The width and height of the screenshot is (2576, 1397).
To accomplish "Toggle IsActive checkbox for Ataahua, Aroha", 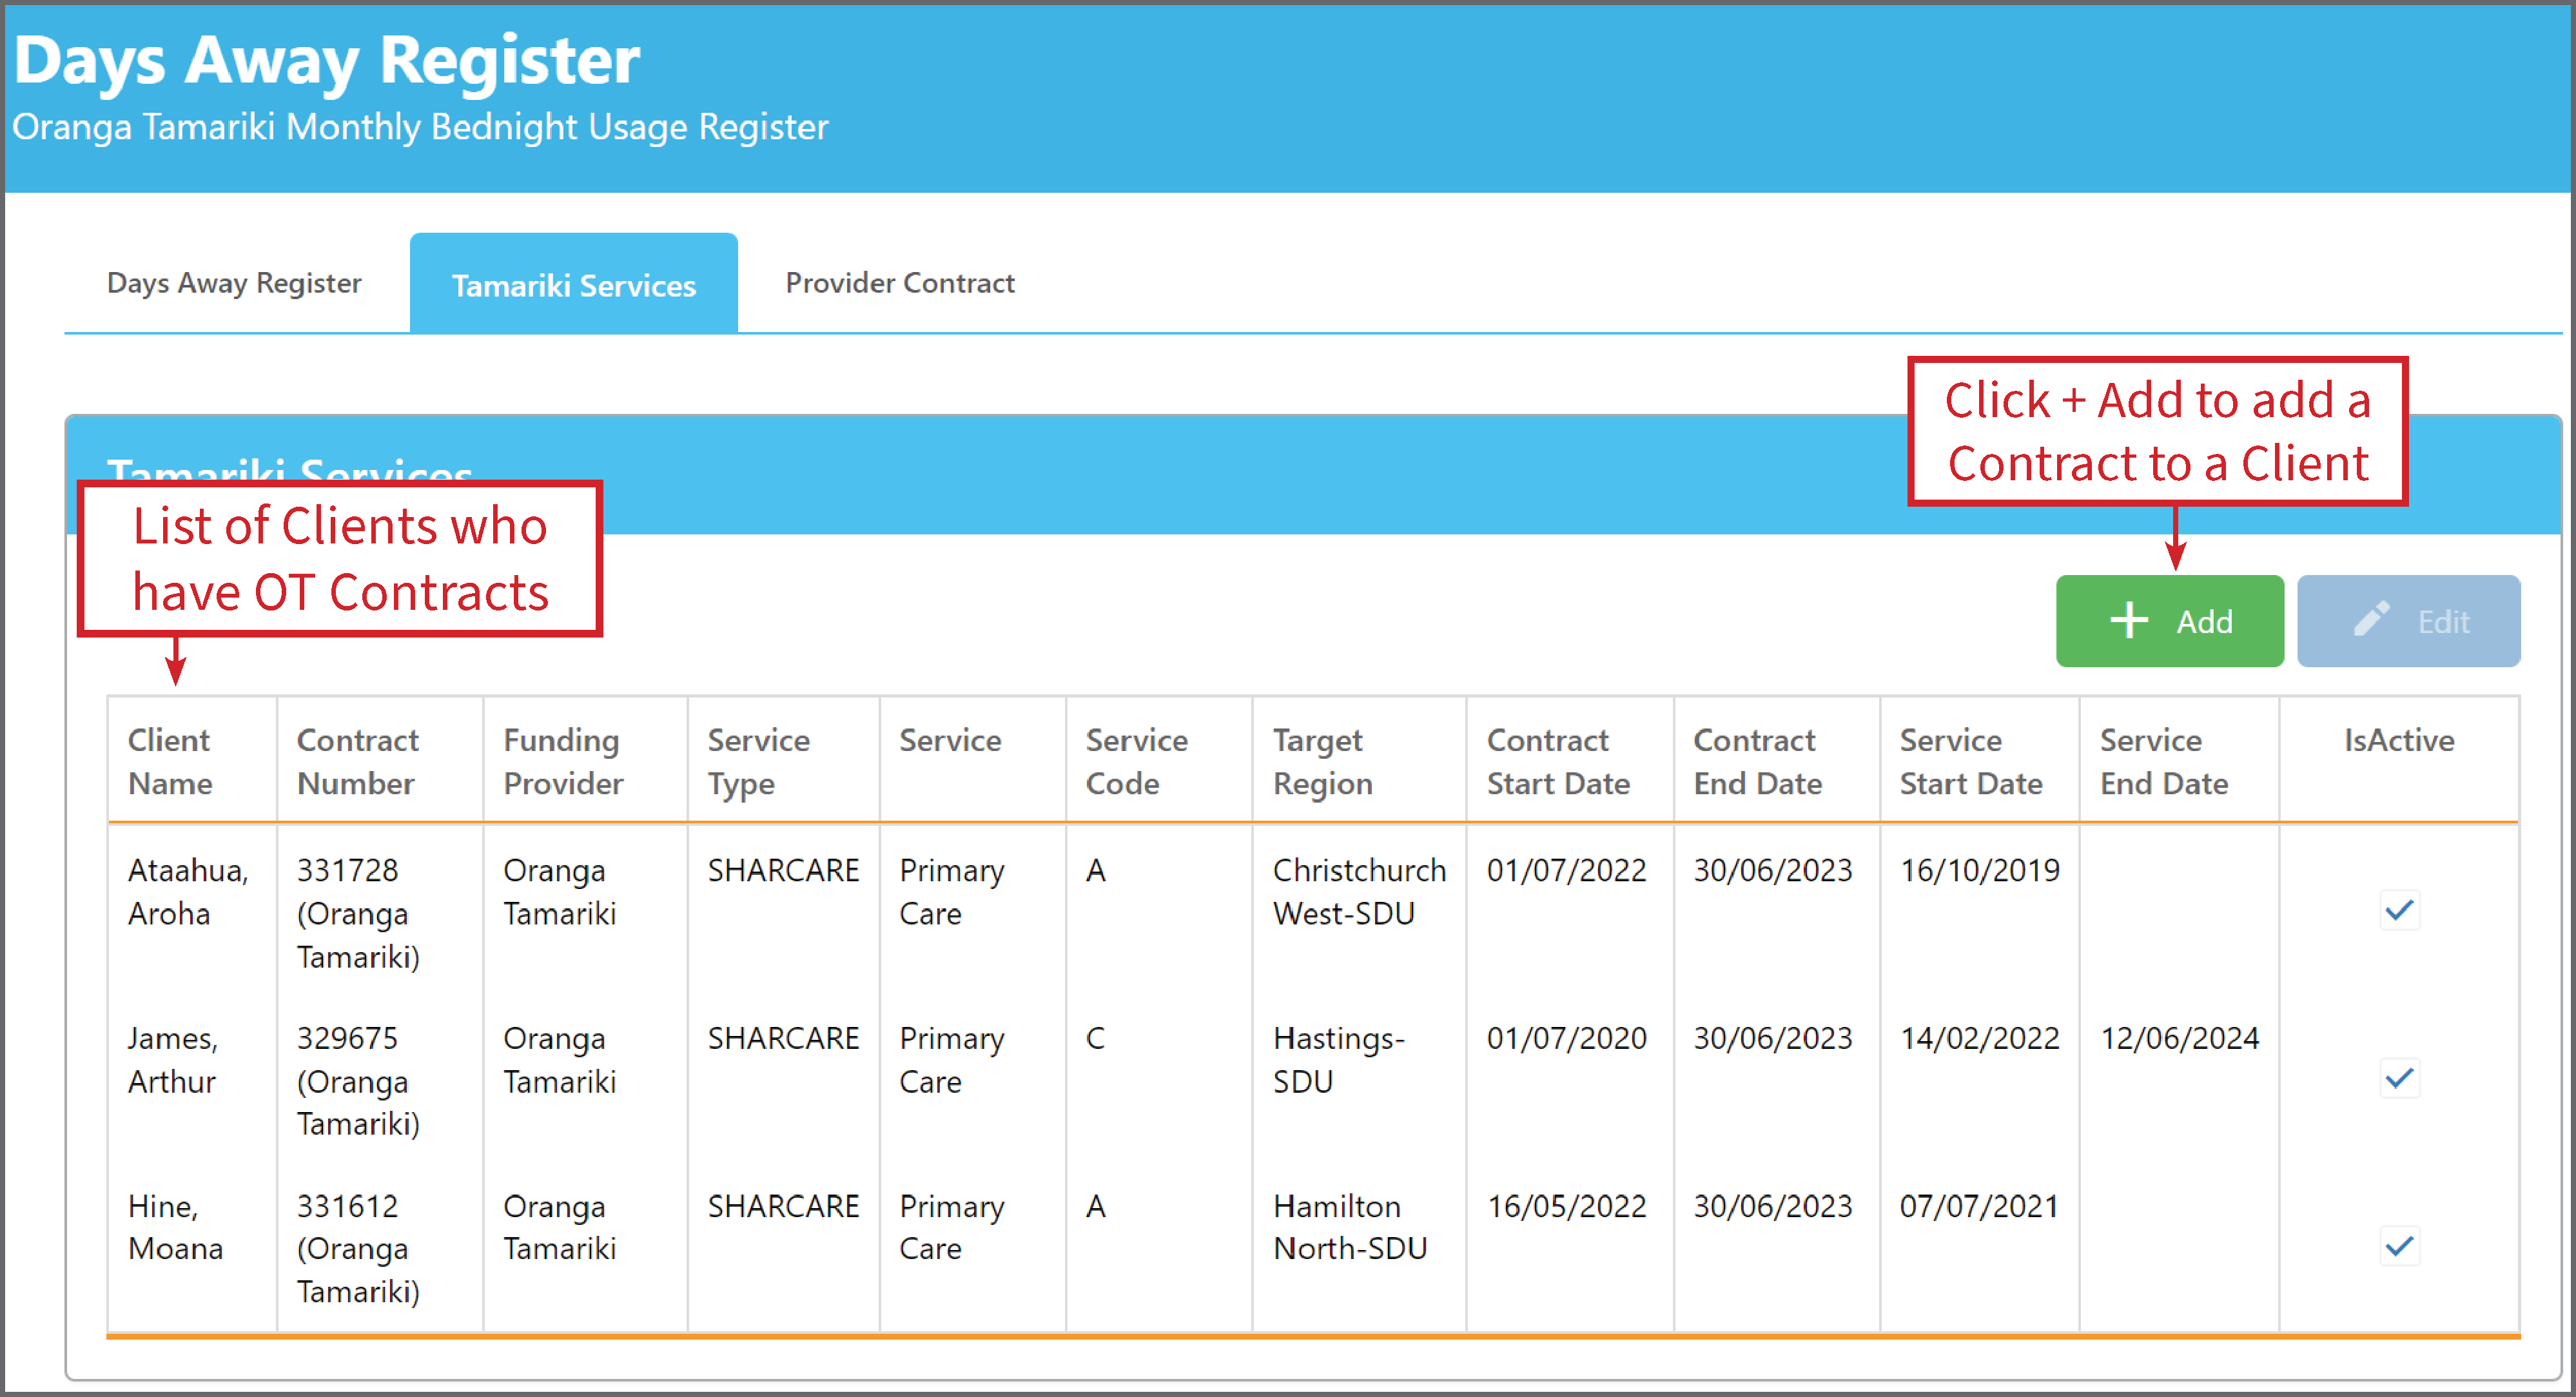I will [x=2399, y=910].
